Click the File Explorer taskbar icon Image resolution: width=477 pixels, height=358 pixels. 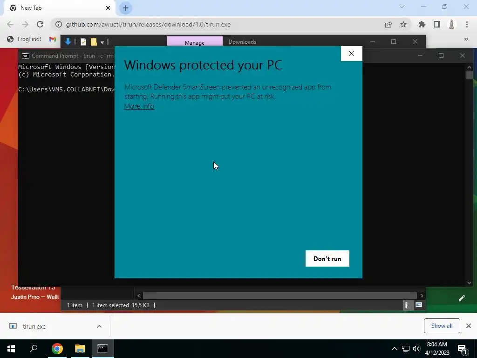(x=80, y=349)
